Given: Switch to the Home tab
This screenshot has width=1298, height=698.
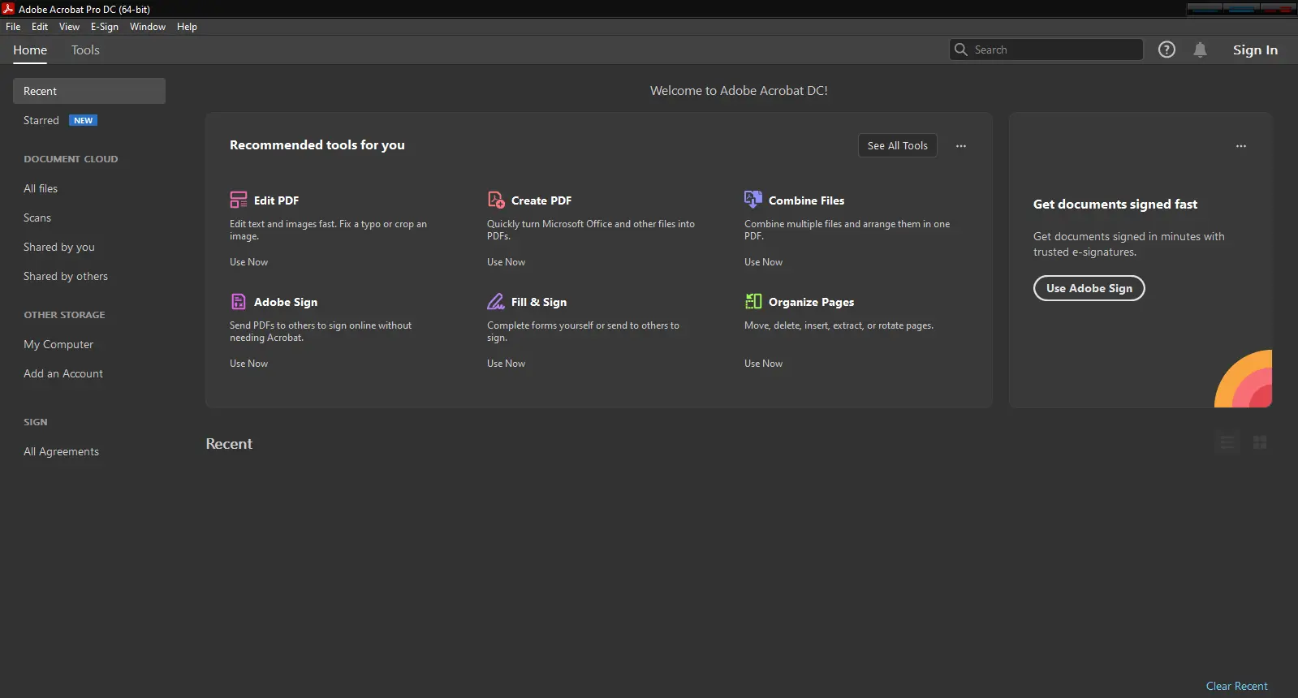Looking at the screenshot, I should point(30,50).
